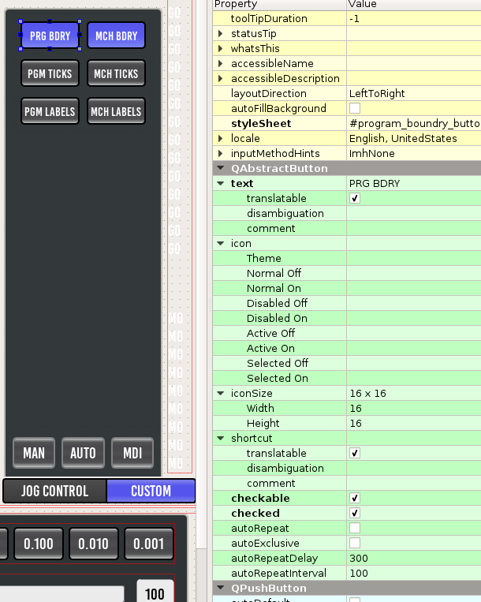Expand the statusTip property

220,33
